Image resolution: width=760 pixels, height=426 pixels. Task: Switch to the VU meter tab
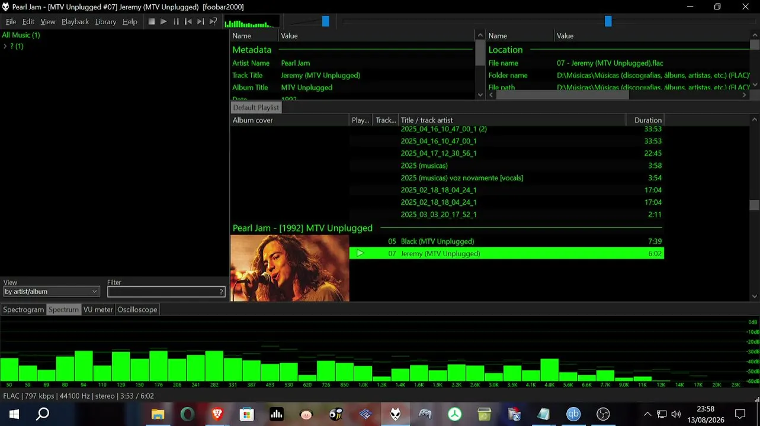tap(98, 309)
